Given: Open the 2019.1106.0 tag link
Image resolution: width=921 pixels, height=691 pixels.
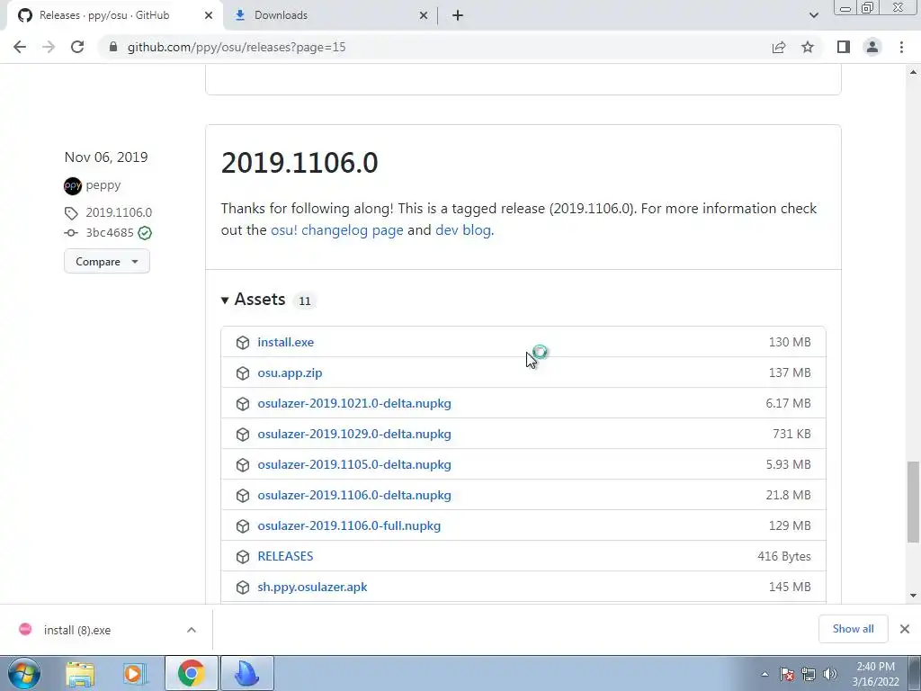Looking at the screenshot, I should pyautogui.click(x=119, y=212).
